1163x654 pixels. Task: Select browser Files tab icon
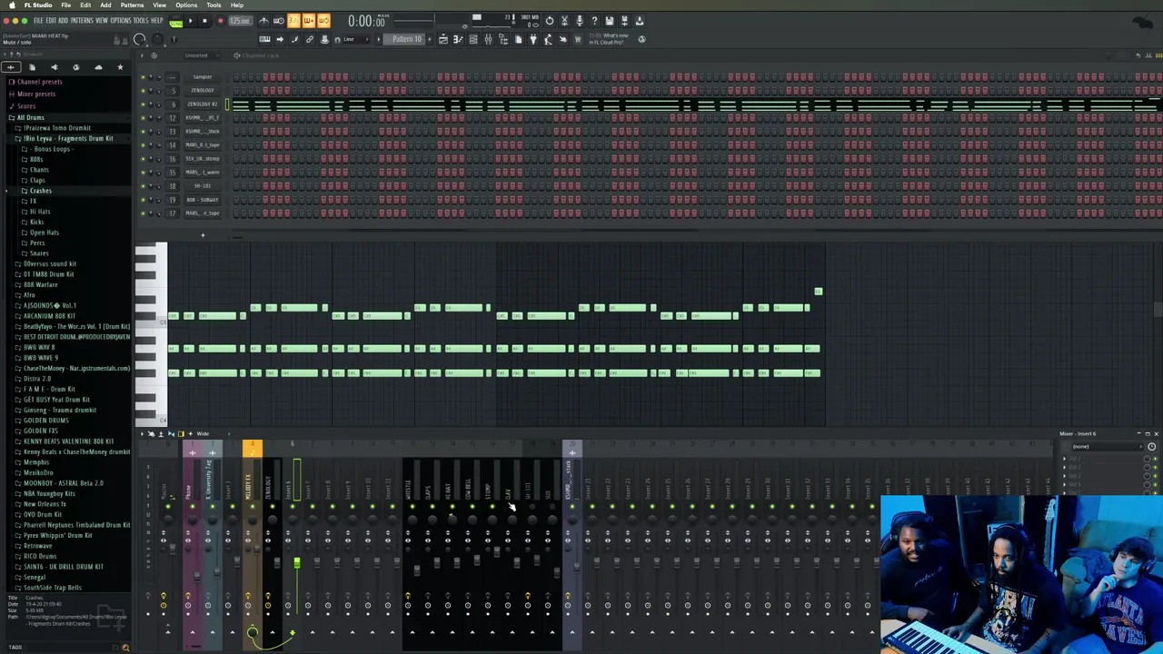pyautogui.click(x=32, y=67)
